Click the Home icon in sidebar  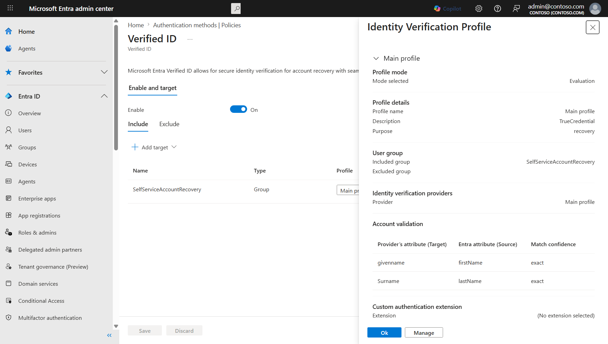point(9,31)
